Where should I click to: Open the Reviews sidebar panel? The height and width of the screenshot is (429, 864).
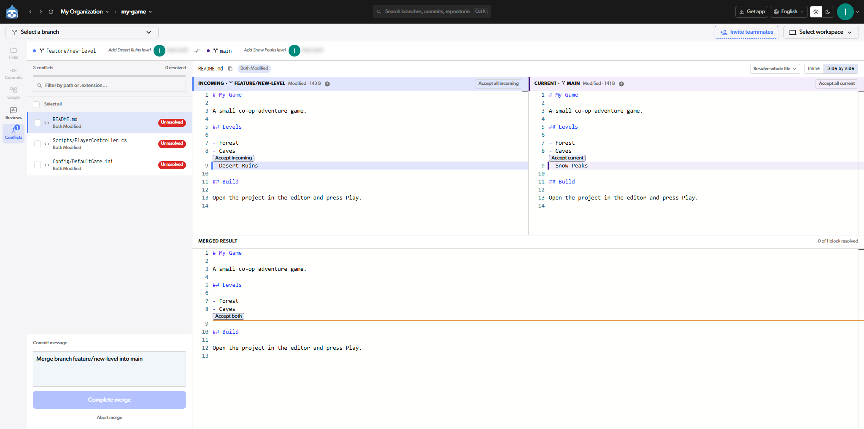pyautogui.click(x=13, y=113)
